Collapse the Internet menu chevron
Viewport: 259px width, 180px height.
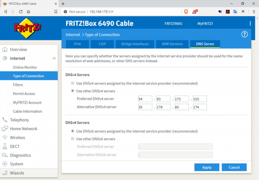(x=54, y=58)
